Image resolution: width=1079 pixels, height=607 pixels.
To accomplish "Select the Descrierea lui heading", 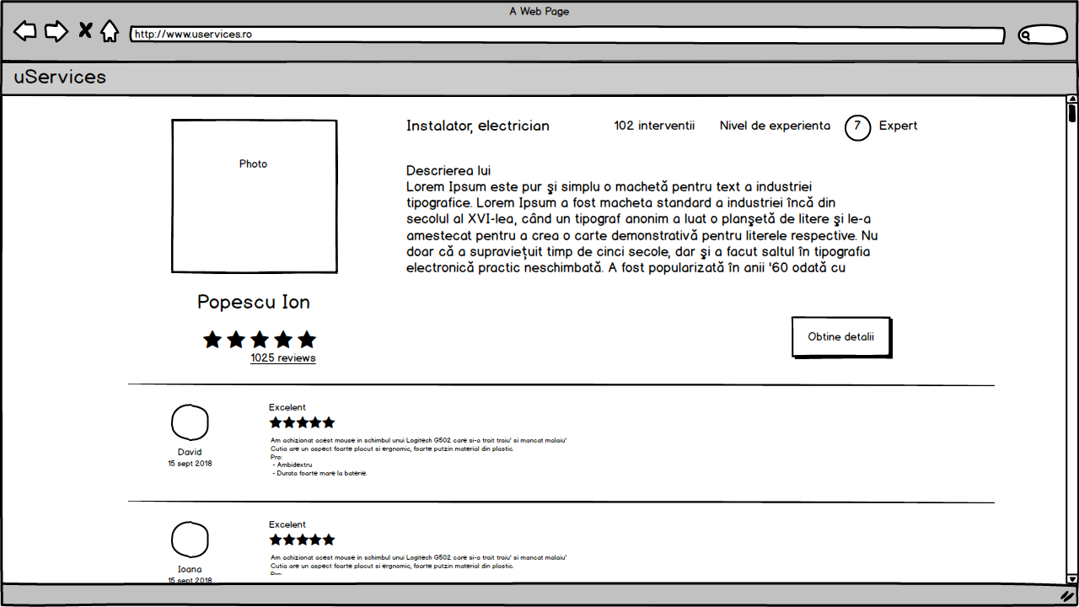I will (448, 170).
